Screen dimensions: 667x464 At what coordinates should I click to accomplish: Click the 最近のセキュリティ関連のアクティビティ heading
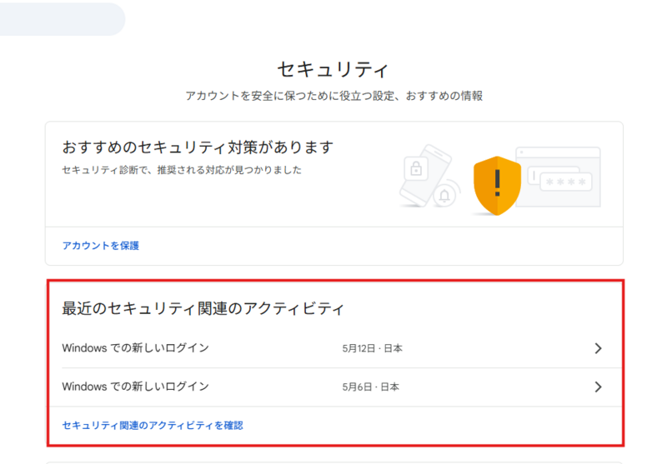(203, 308)
